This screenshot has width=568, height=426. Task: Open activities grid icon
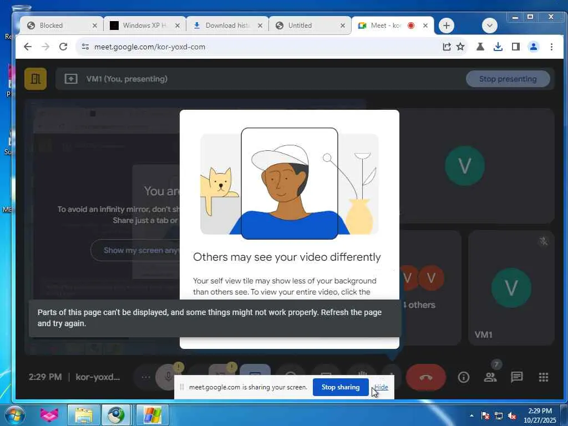point(544,377)
